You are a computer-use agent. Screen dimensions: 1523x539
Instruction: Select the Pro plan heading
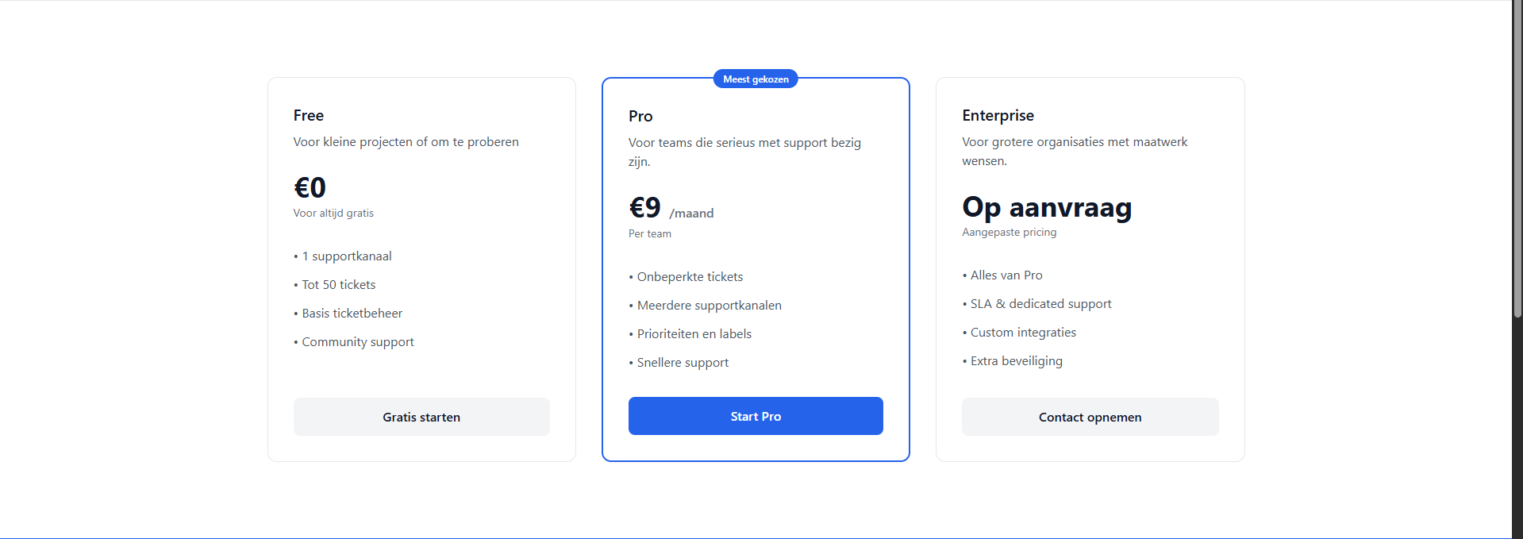pyautogui.click(x=640, y=116)
